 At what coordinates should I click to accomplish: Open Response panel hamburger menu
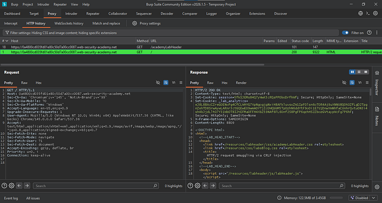(367, 83)
